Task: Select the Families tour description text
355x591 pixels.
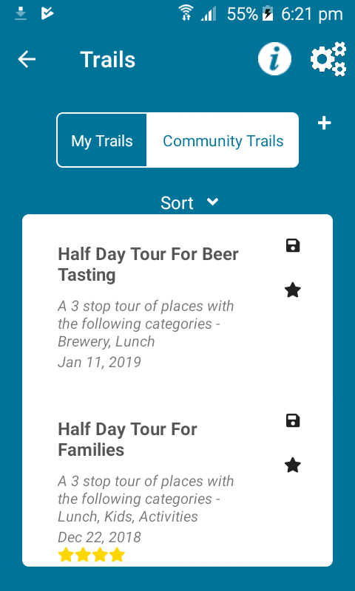Action: tap(146, 499)
